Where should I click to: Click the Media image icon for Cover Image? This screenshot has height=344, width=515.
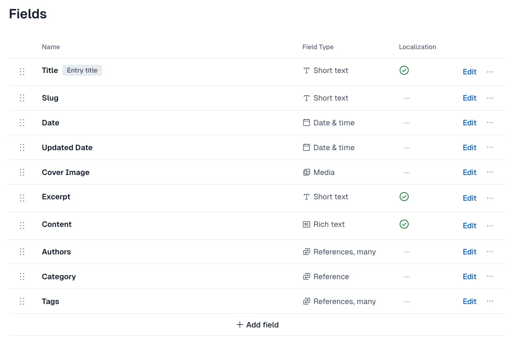pos(306,173)
